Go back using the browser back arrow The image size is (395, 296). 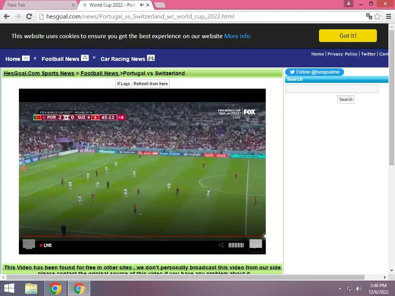pyautogui.click(x=7, y=16)
